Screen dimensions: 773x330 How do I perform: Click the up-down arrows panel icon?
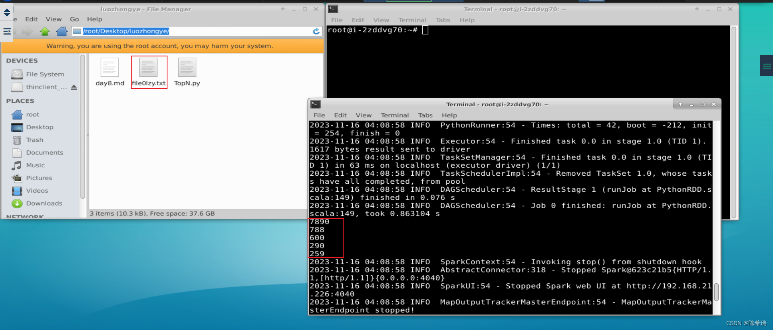tap(7, 12)
